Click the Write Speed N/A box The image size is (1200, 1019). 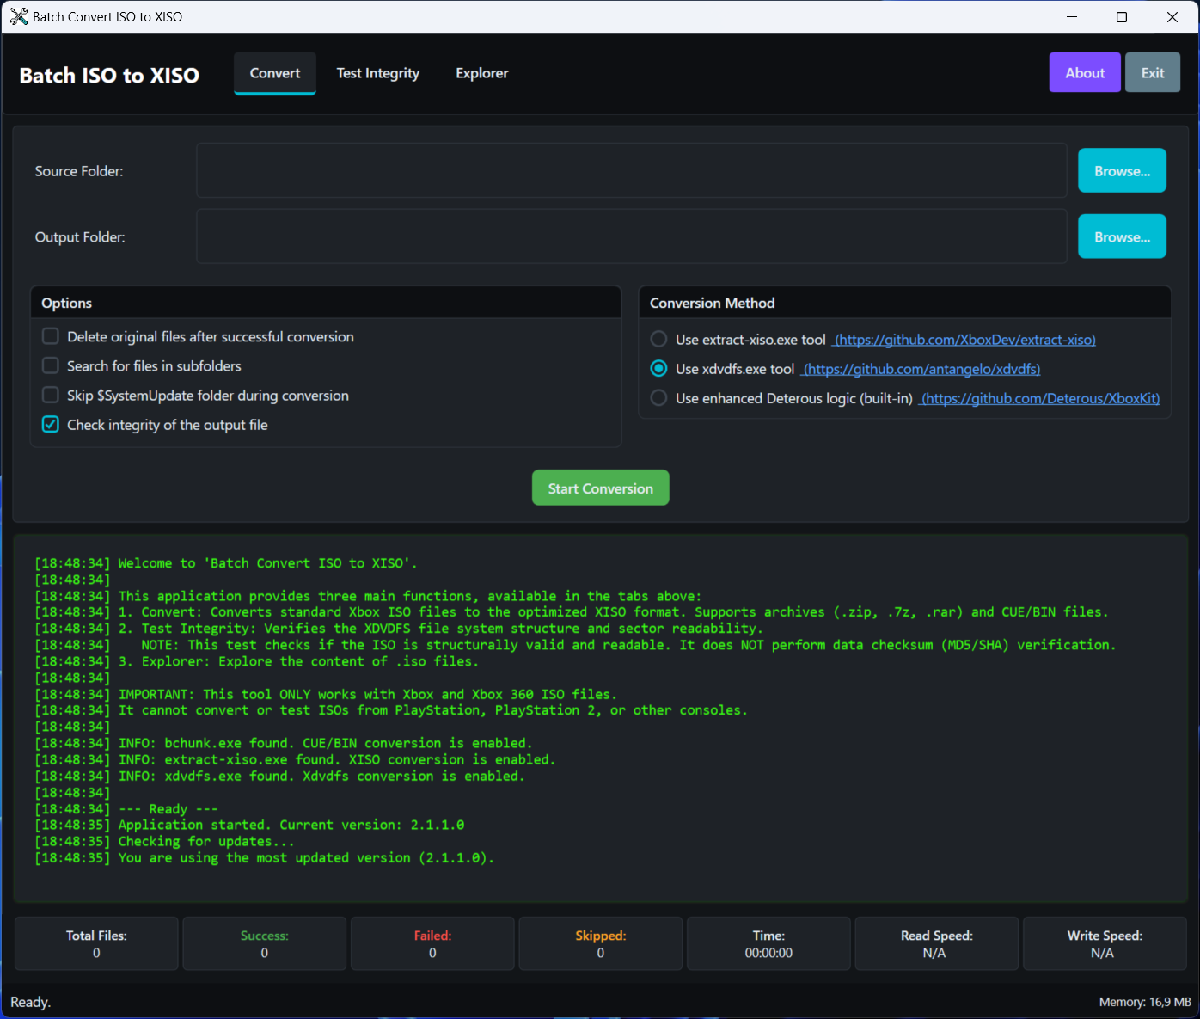[1105, 943]
